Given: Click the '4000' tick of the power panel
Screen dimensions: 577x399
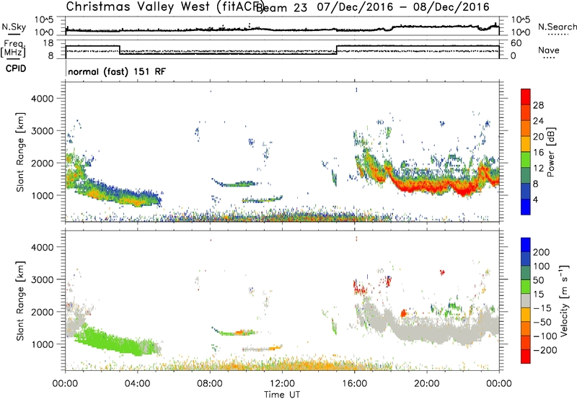Looking at the screenshot, I should pyautogui.click(x=43, y=99).
